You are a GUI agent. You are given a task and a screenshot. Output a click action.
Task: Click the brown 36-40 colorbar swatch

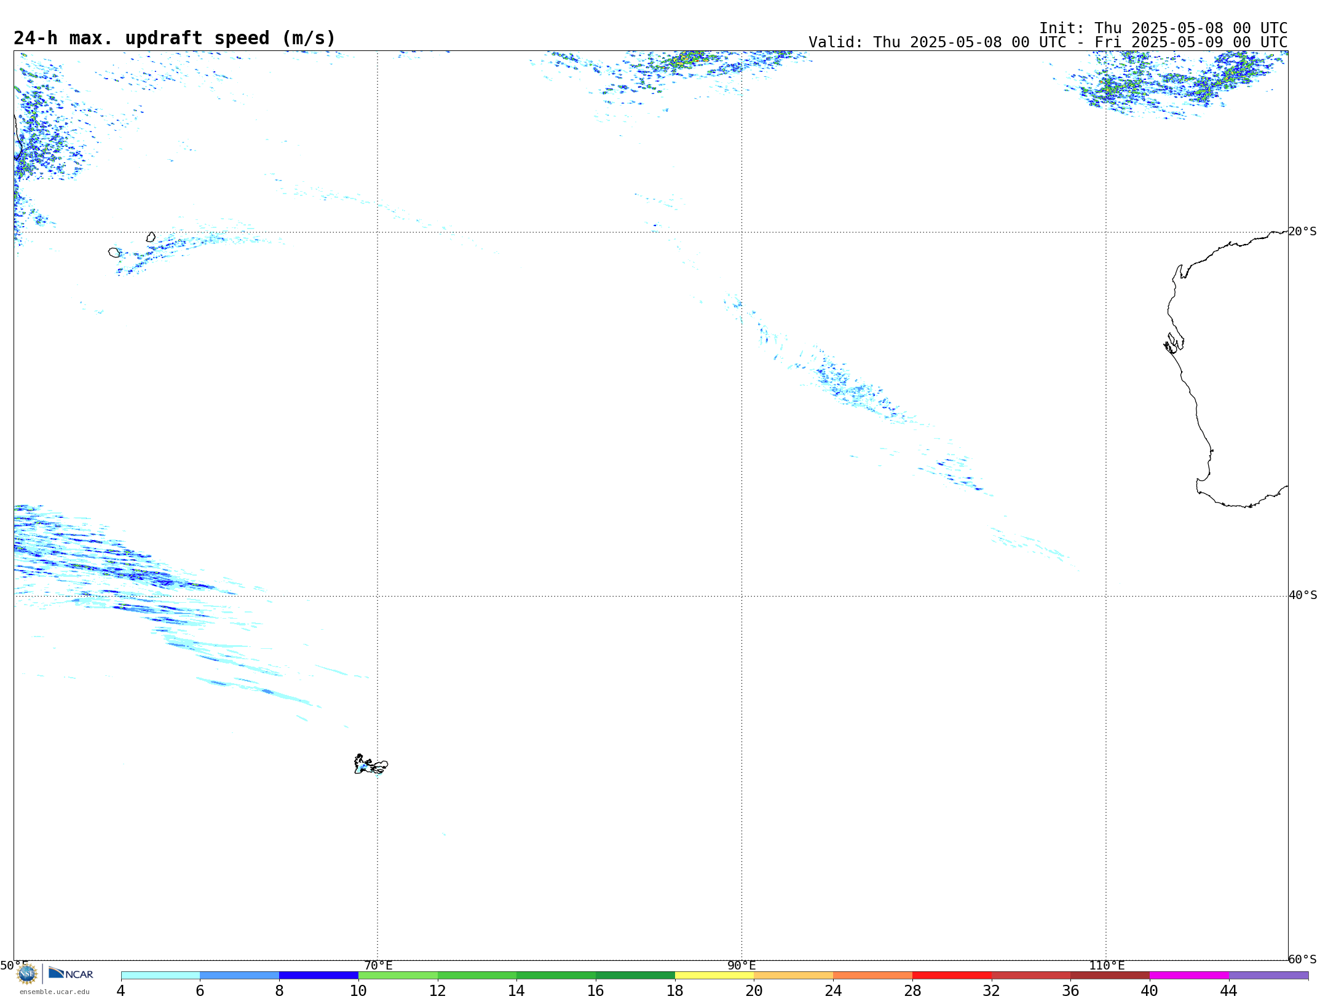coord(1110,976)
